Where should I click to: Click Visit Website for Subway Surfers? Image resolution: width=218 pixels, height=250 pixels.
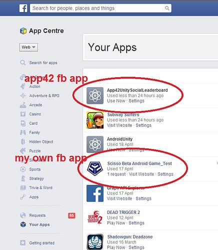(119, 125)
